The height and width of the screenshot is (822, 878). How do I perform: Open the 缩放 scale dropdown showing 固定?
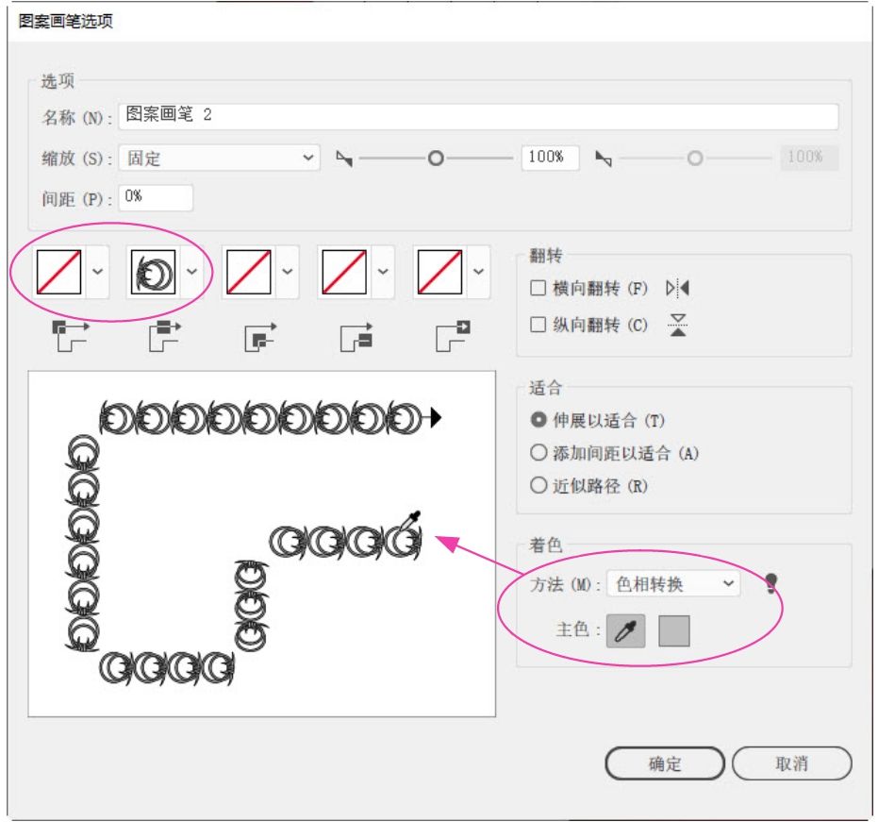click(x=220, y=158)
